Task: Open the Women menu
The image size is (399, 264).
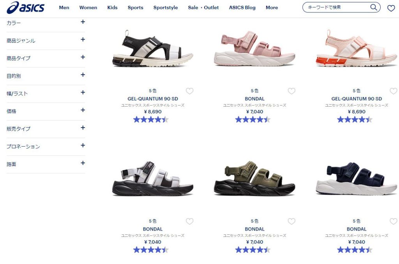Action: [88, 8]
